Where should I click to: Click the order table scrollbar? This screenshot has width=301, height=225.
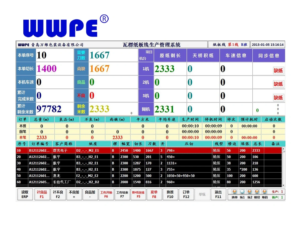[284, 165]
